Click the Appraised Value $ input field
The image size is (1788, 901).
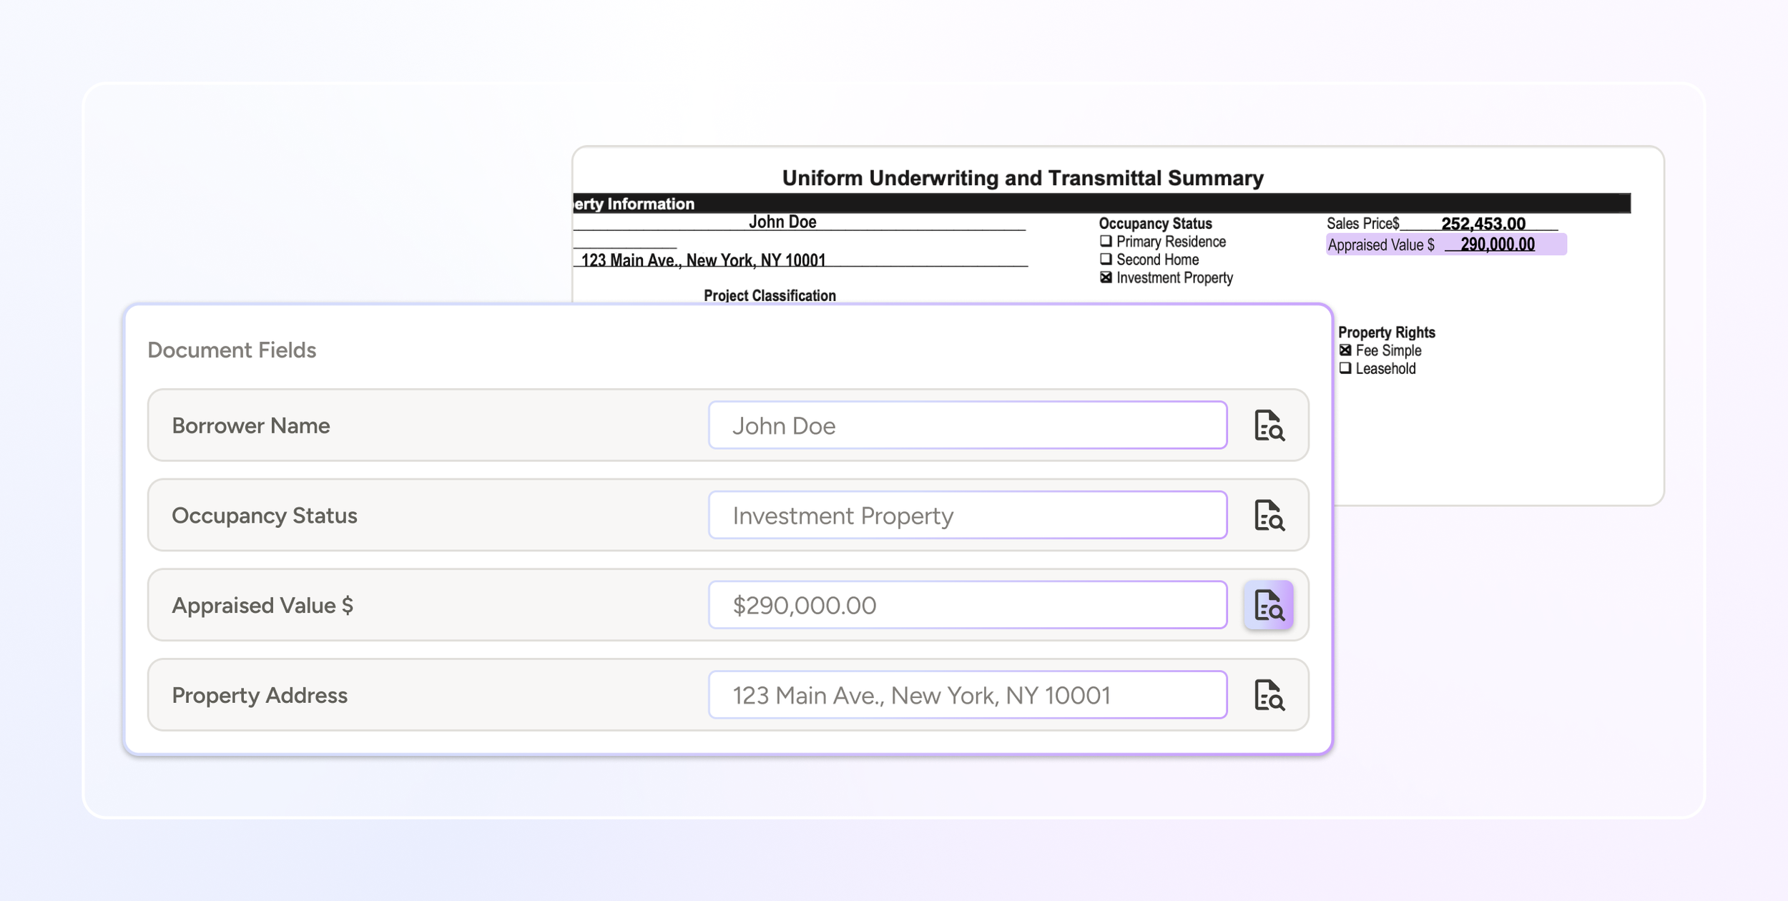point(967,606)
